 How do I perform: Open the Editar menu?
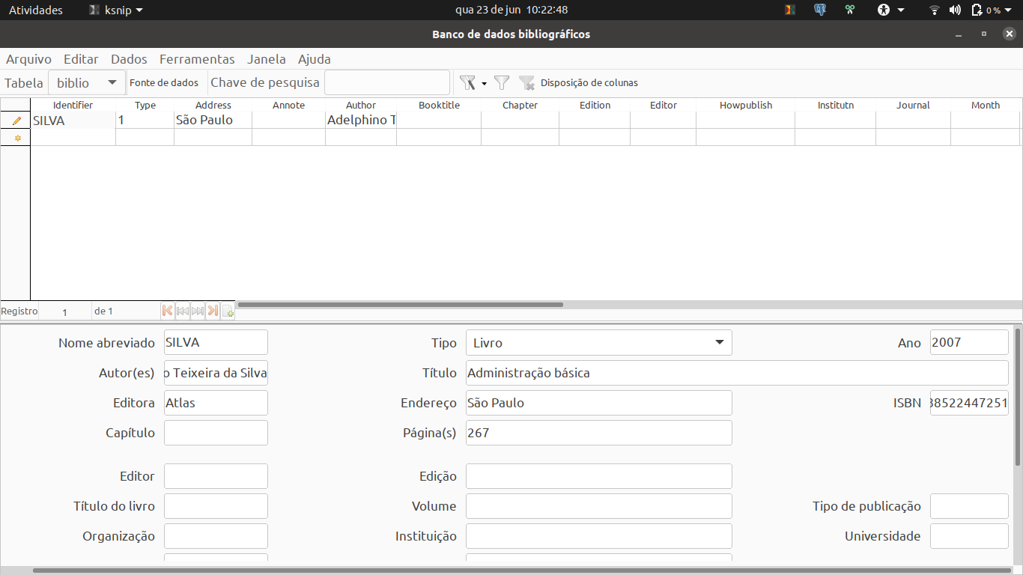(x=81, y=59)
